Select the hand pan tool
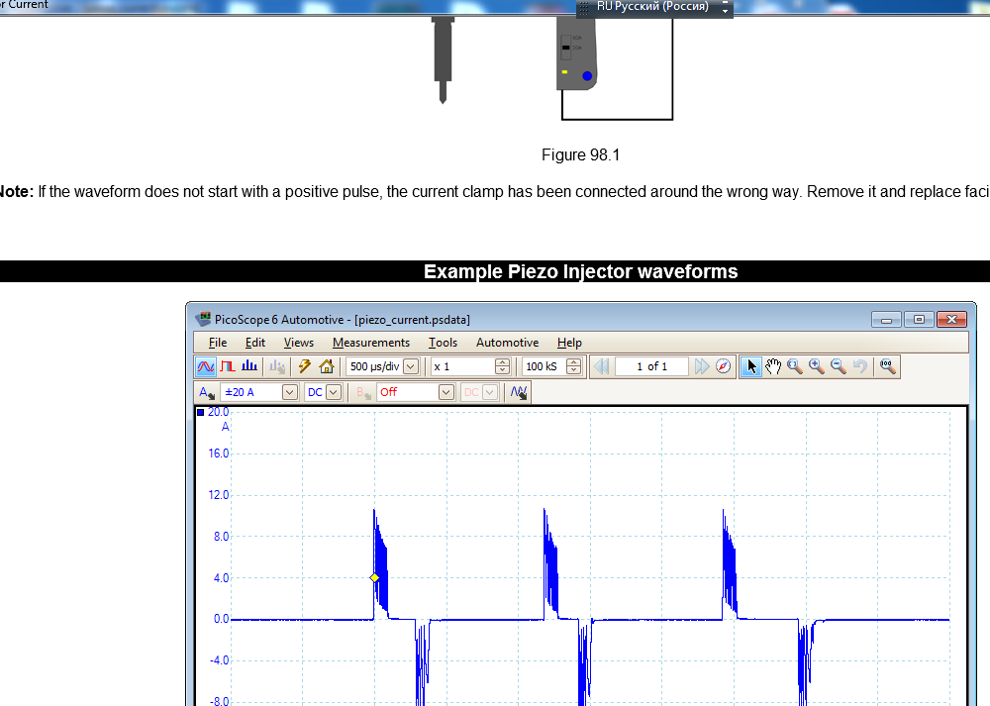Screen dimensions: 990x706 (773, 366)
